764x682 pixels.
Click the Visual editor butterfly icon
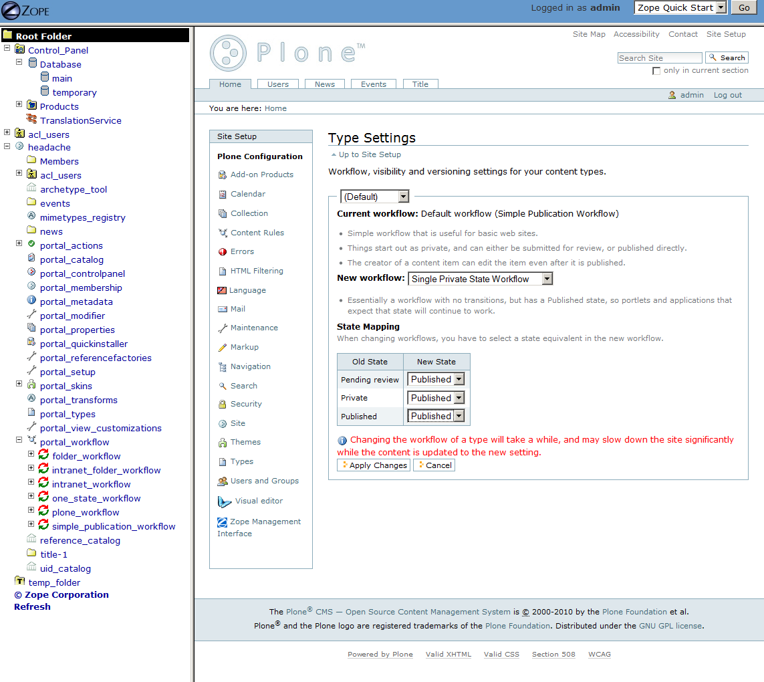coord(224,501)
